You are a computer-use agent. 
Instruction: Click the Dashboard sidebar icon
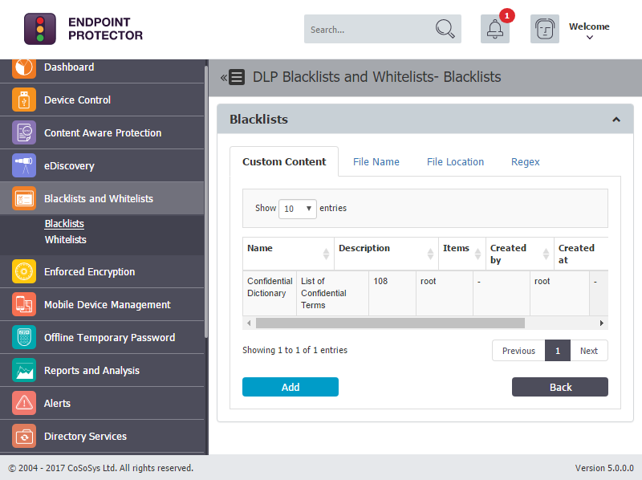[x=24, y=67]
